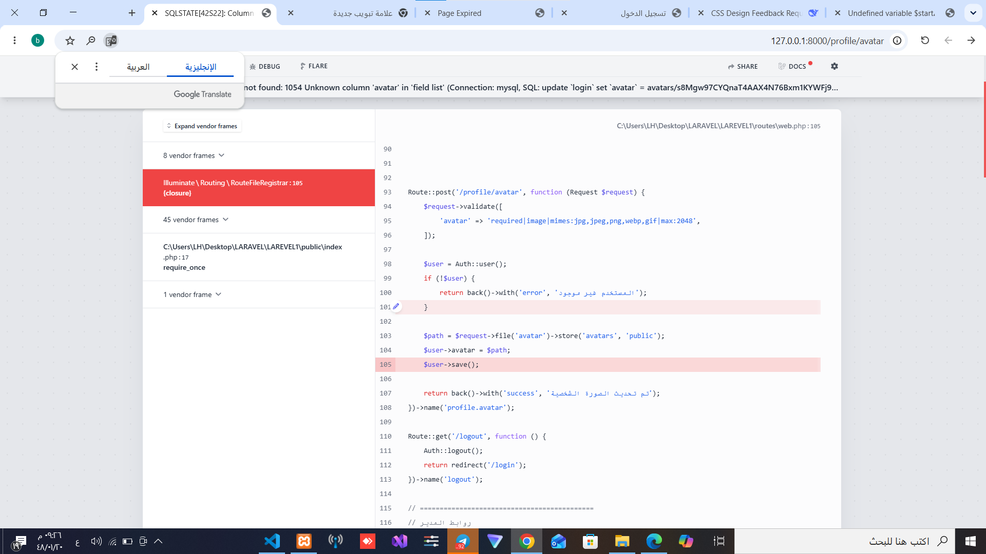
Task: Open the routes\web.php:105 file path link
Action: [718, 126]
